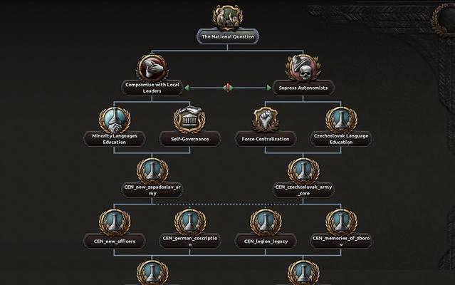Click the CEN_memories_of_zborov focus icon

click(x=341, y=222)
